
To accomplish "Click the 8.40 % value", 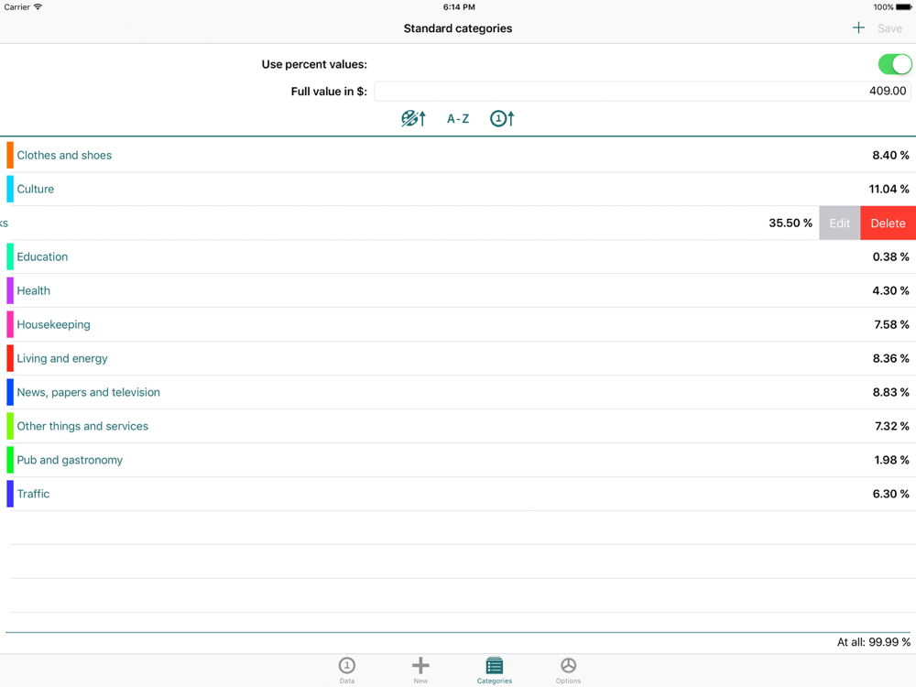I will click(890, 155).
